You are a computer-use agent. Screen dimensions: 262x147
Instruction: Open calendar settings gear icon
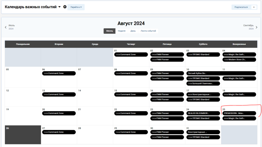[x=65, y=7]
